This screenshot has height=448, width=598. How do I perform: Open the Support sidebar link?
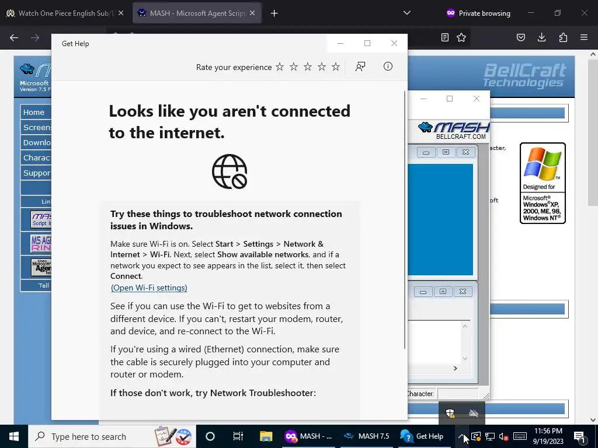point(36,173)
